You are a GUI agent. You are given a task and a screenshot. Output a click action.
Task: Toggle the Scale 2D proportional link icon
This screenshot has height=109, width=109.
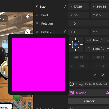[65, 32]
